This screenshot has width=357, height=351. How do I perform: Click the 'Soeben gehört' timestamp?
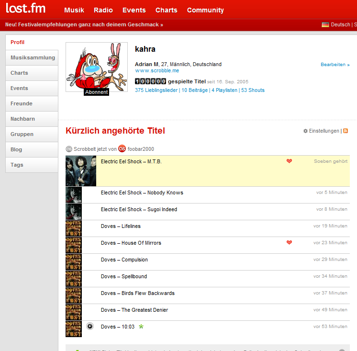click(x=331, y=161)
